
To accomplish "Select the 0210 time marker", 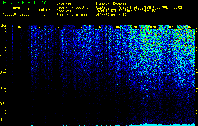I will pyautogui.click(x=192, y=27).
